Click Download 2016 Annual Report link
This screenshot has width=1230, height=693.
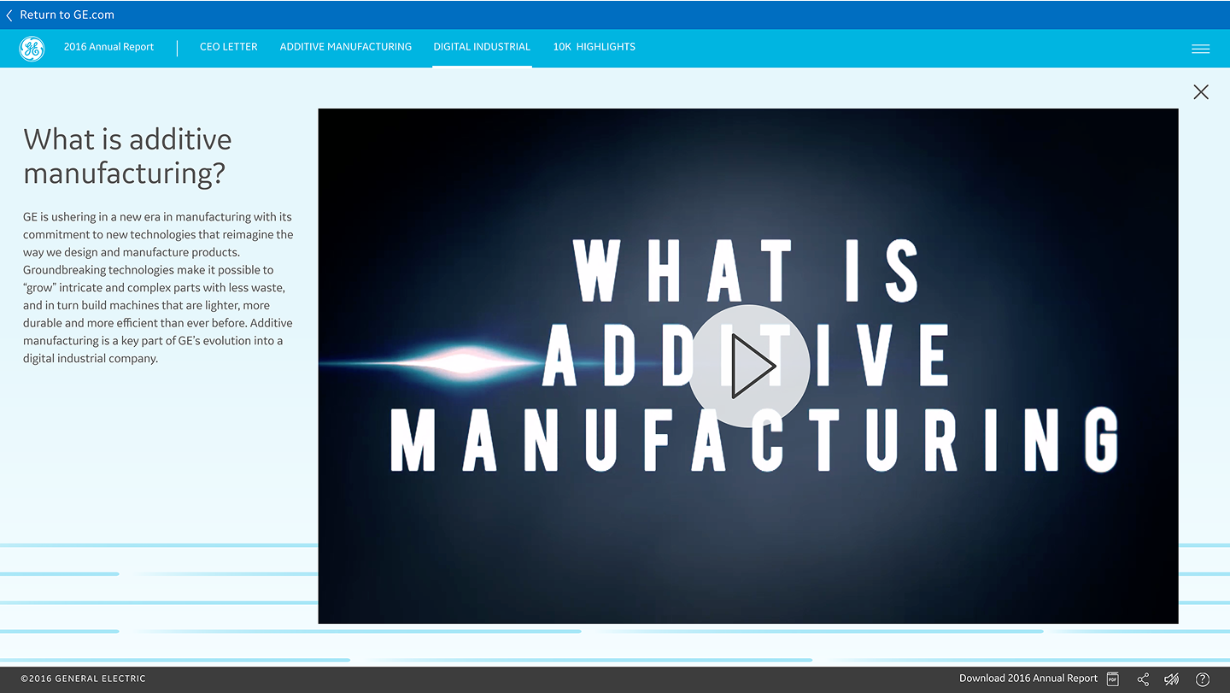pyautogui.click(x=1028, y=678)
